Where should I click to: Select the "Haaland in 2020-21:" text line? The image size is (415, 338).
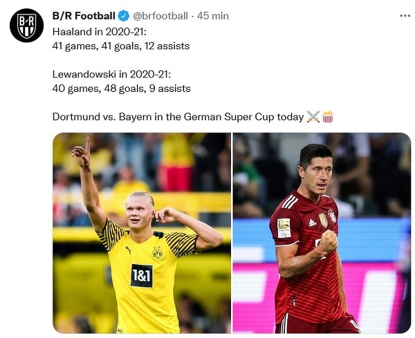coord(100,32)
